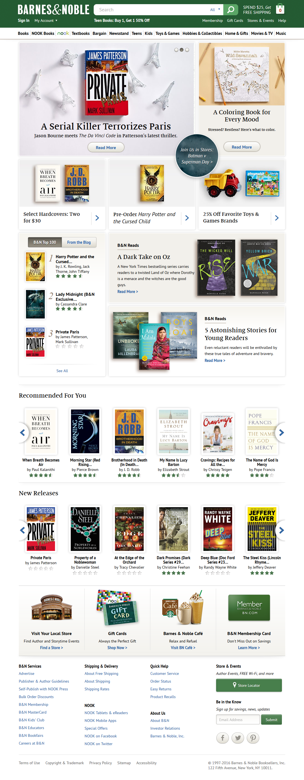
Task: Open the shopping cart
Action: pos(280,9)
